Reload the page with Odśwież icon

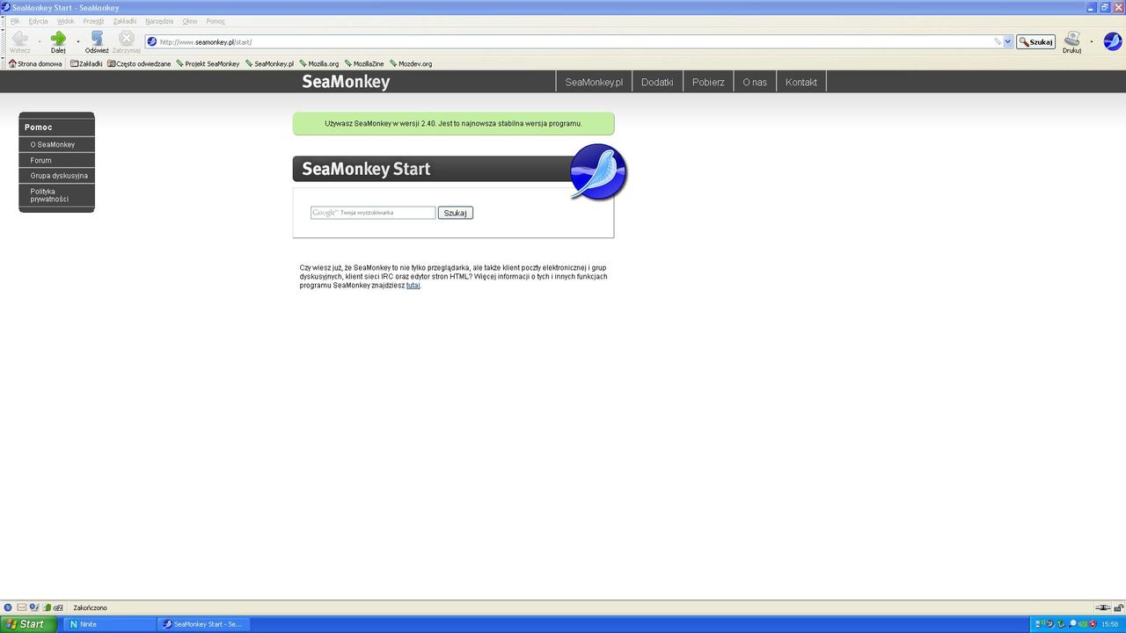[x=97, y=39]
